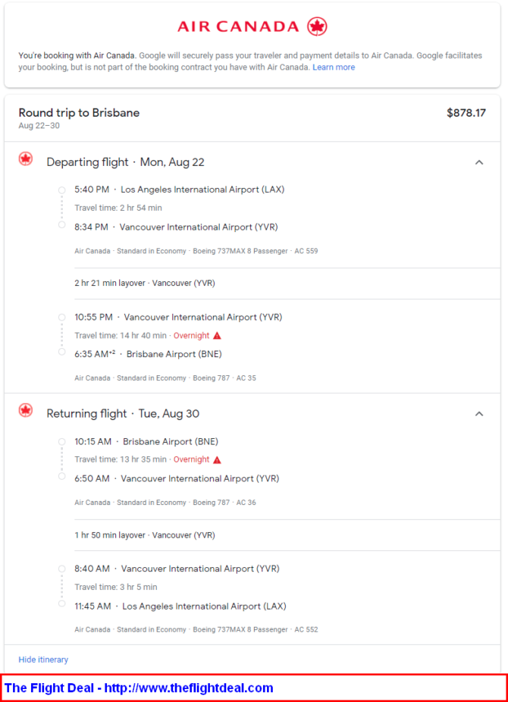Click the 6:35 AM Brisbane arrival stop circle
The width and height of the screenshot is (508, 702).
[61, 352]
